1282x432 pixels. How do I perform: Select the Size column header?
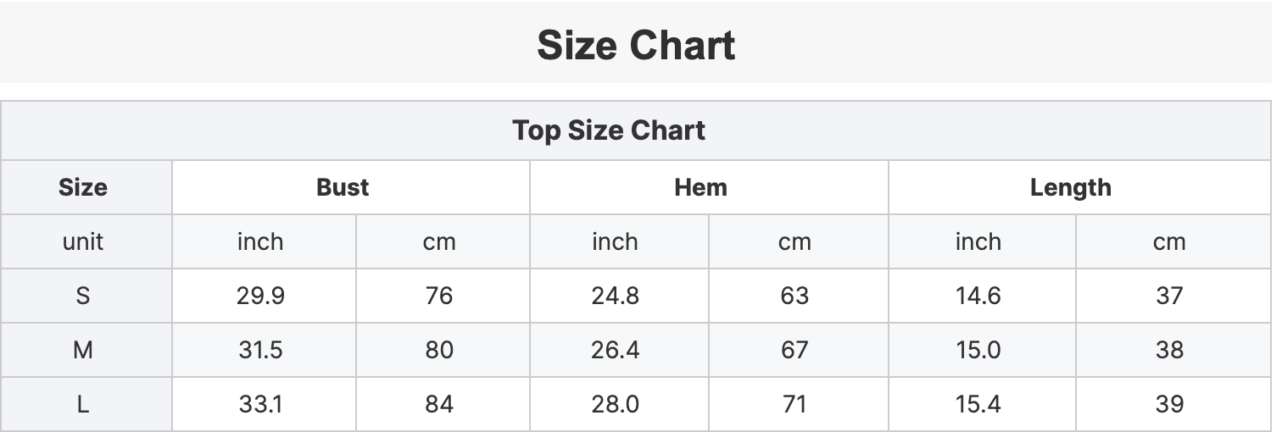(83, 187)
